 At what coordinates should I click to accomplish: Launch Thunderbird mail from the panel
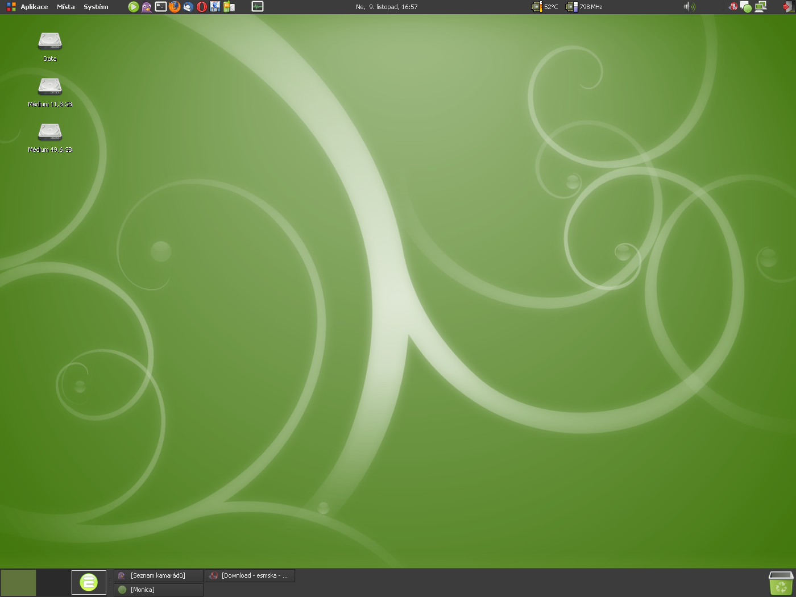pyautogui.click(x=188, y=7)
